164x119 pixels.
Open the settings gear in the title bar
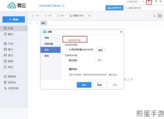point(149,2)
